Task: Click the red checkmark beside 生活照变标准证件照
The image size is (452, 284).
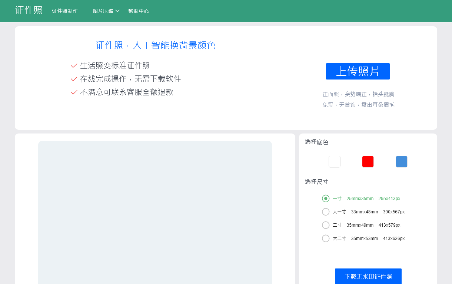Action: point(73,65)
